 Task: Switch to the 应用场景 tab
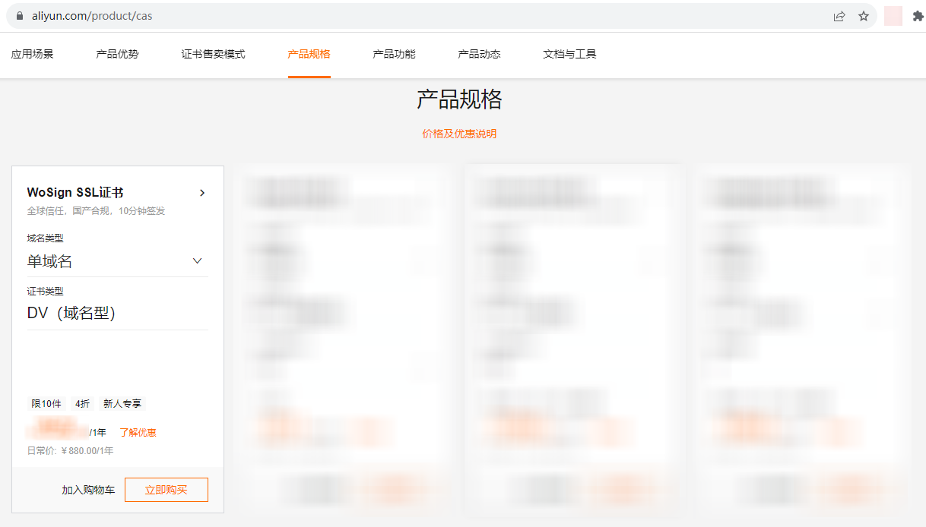[x=33, y=54]
